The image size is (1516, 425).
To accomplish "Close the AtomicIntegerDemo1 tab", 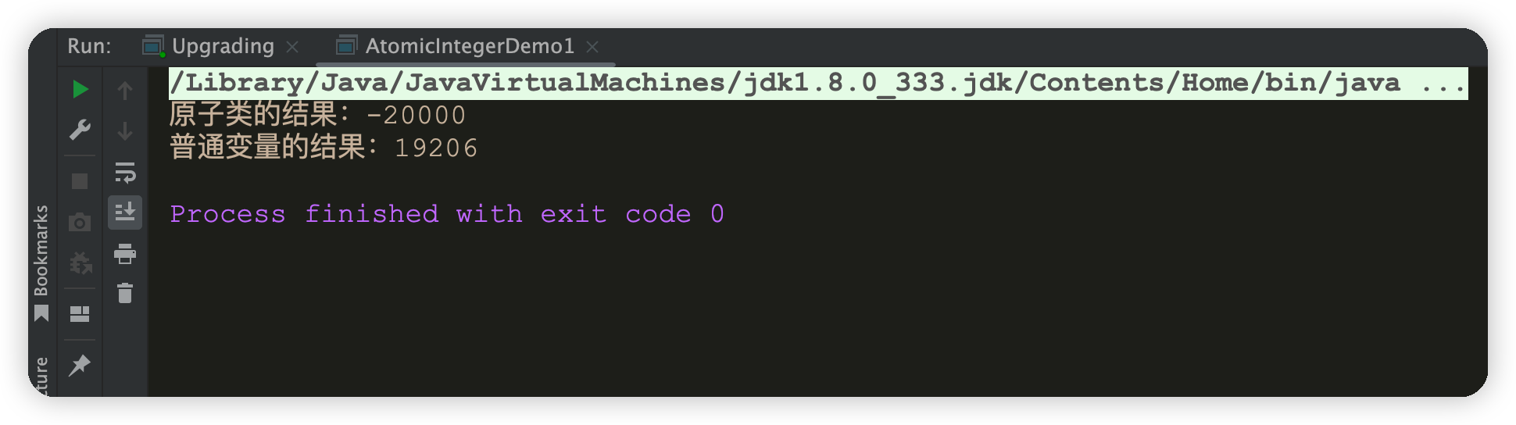I will coord(592,47).
